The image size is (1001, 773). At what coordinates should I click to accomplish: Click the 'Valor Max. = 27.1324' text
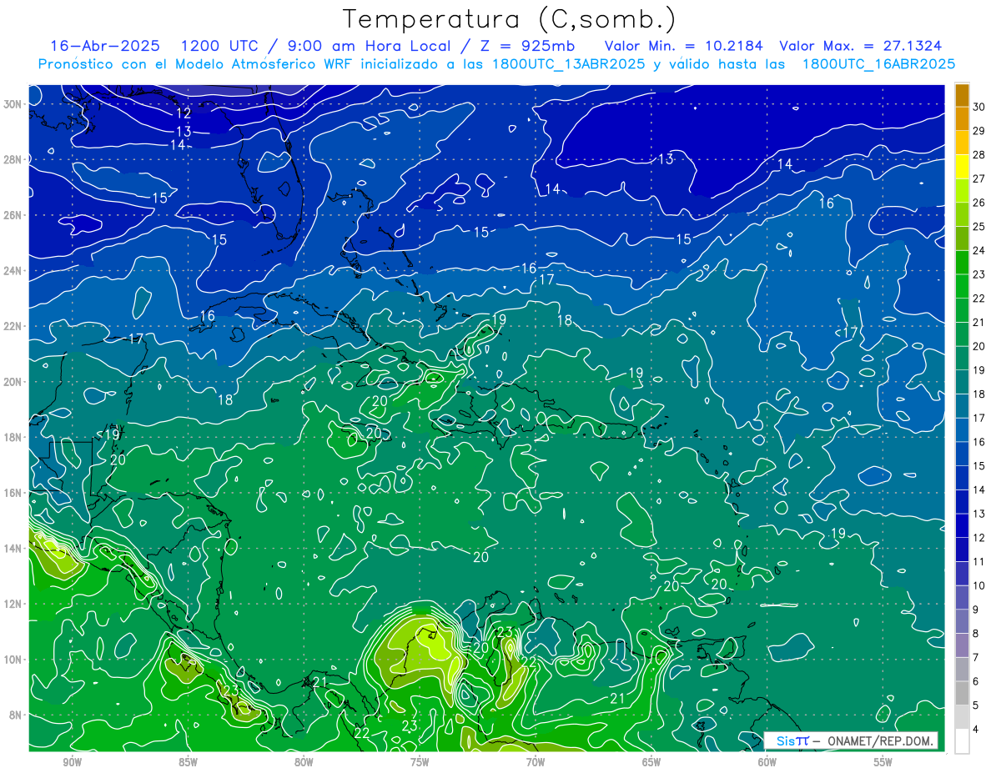[861, 46]
